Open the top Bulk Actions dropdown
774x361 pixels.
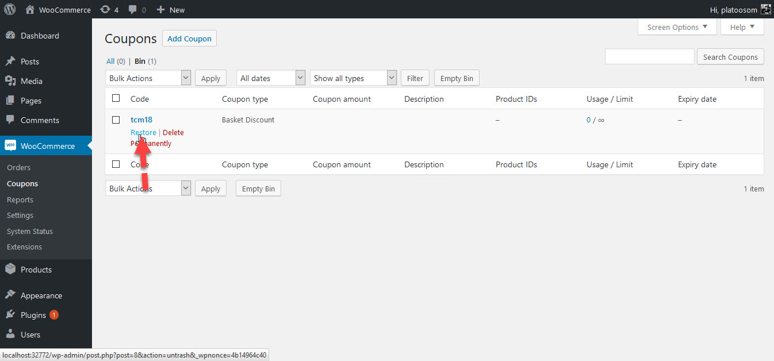click(x=148, y=78)
